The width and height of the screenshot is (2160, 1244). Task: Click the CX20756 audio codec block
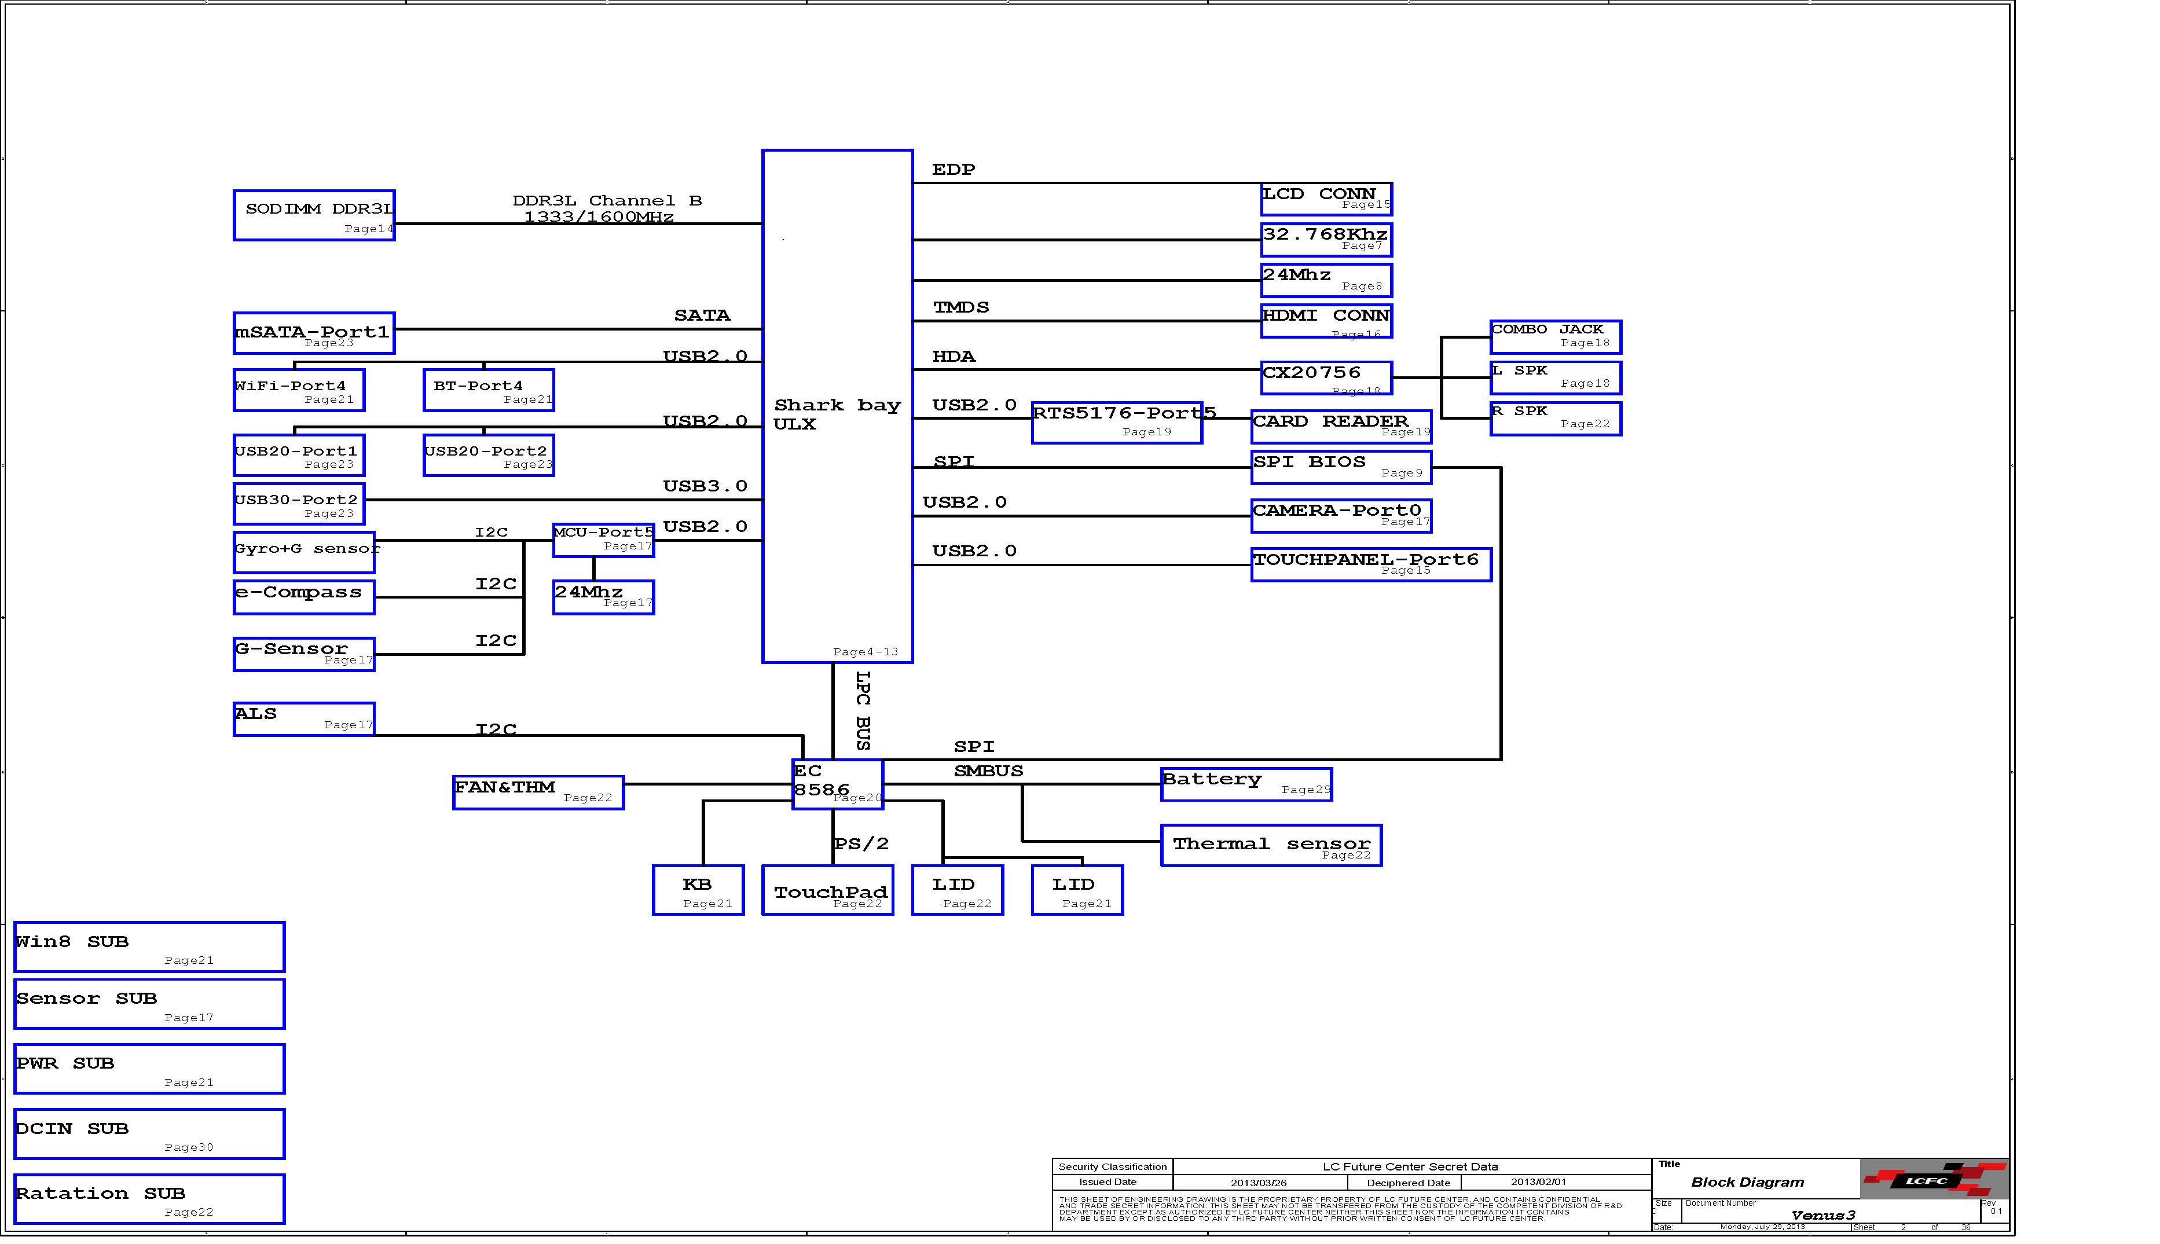[1326, 377]
